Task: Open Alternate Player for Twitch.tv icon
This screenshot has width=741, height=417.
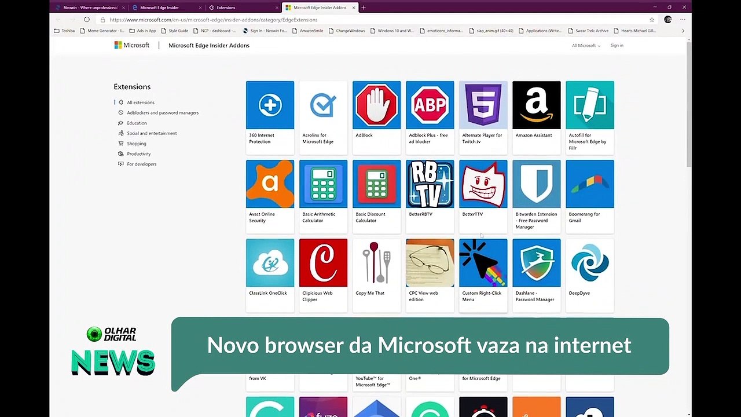Action: pyautogui.click(x=483, y=105)
